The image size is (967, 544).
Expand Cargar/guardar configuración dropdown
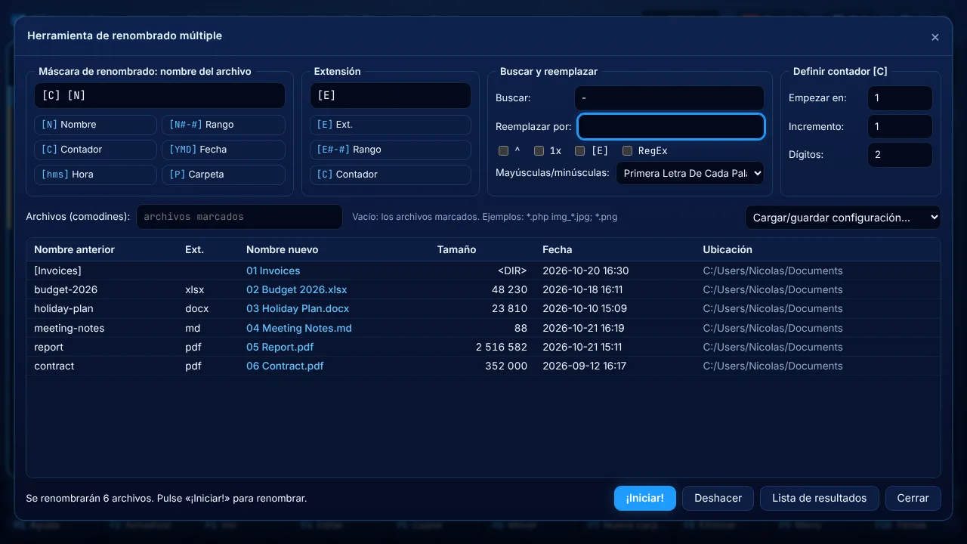point(843,218)
